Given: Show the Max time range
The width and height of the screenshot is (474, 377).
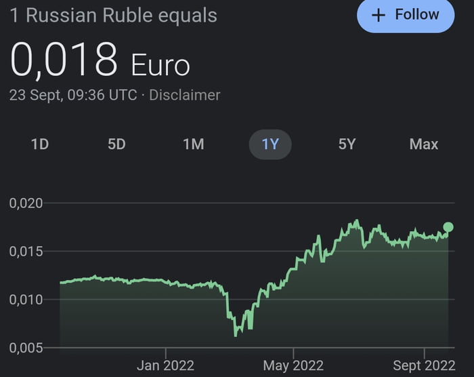Looking at the screenshot, I should pos(424,144).
